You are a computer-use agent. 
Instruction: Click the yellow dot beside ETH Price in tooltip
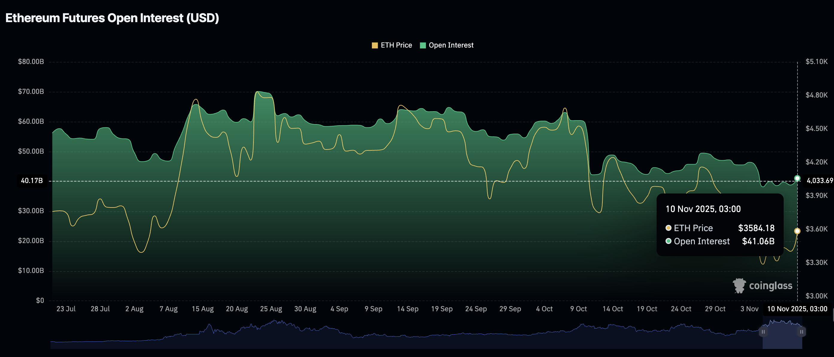(668, 228)
